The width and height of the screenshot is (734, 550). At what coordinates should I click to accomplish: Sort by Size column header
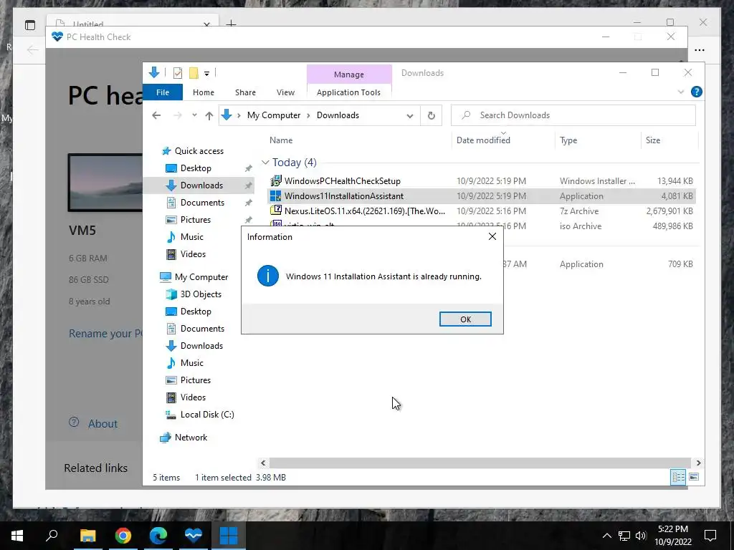(652, 140)
